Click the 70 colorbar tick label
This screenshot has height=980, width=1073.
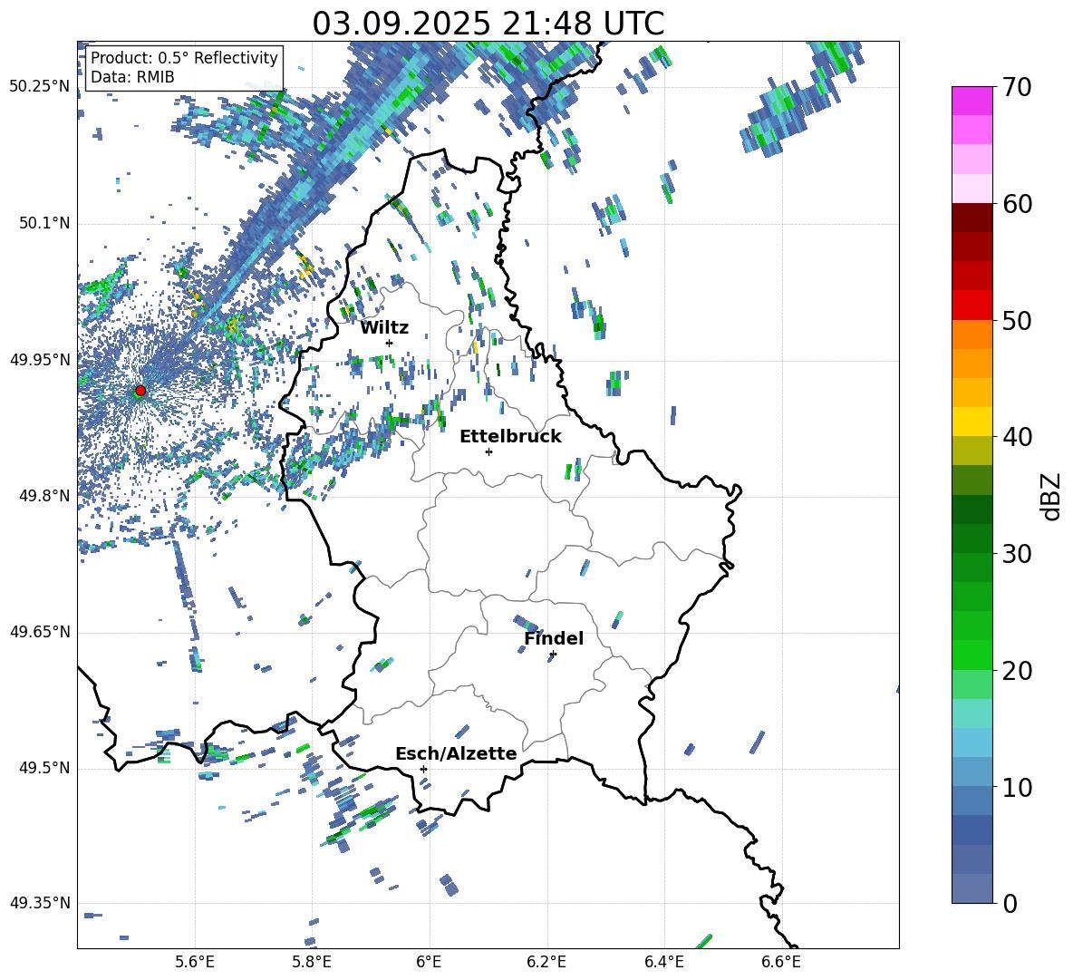coord(1017,87)
